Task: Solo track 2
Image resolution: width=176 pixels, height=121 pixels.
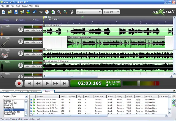Action: click(33, 42)
